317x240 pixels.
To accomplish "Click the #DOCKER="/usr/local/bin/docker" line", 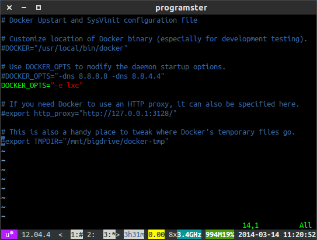I will click(x=64, y=48).
